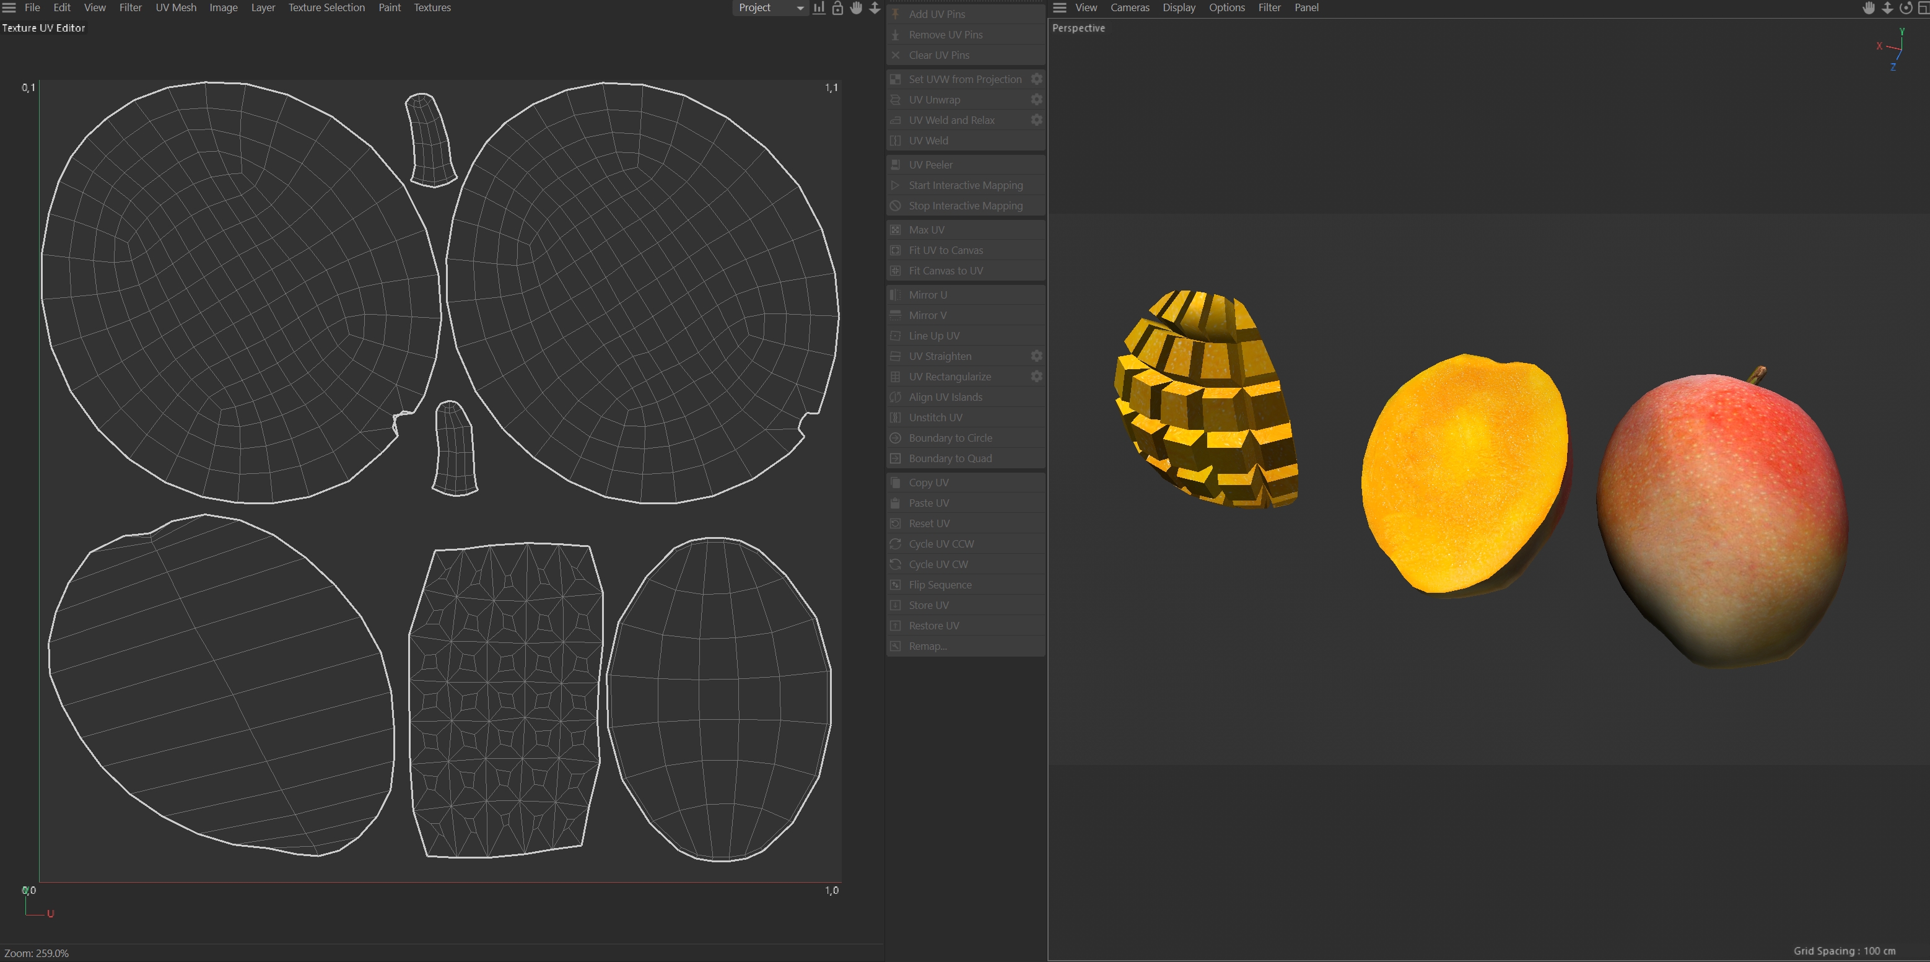Open UV Unwrap settings gear
This screenshot has height=962, width=1930.
click(x=1036, y=100)
